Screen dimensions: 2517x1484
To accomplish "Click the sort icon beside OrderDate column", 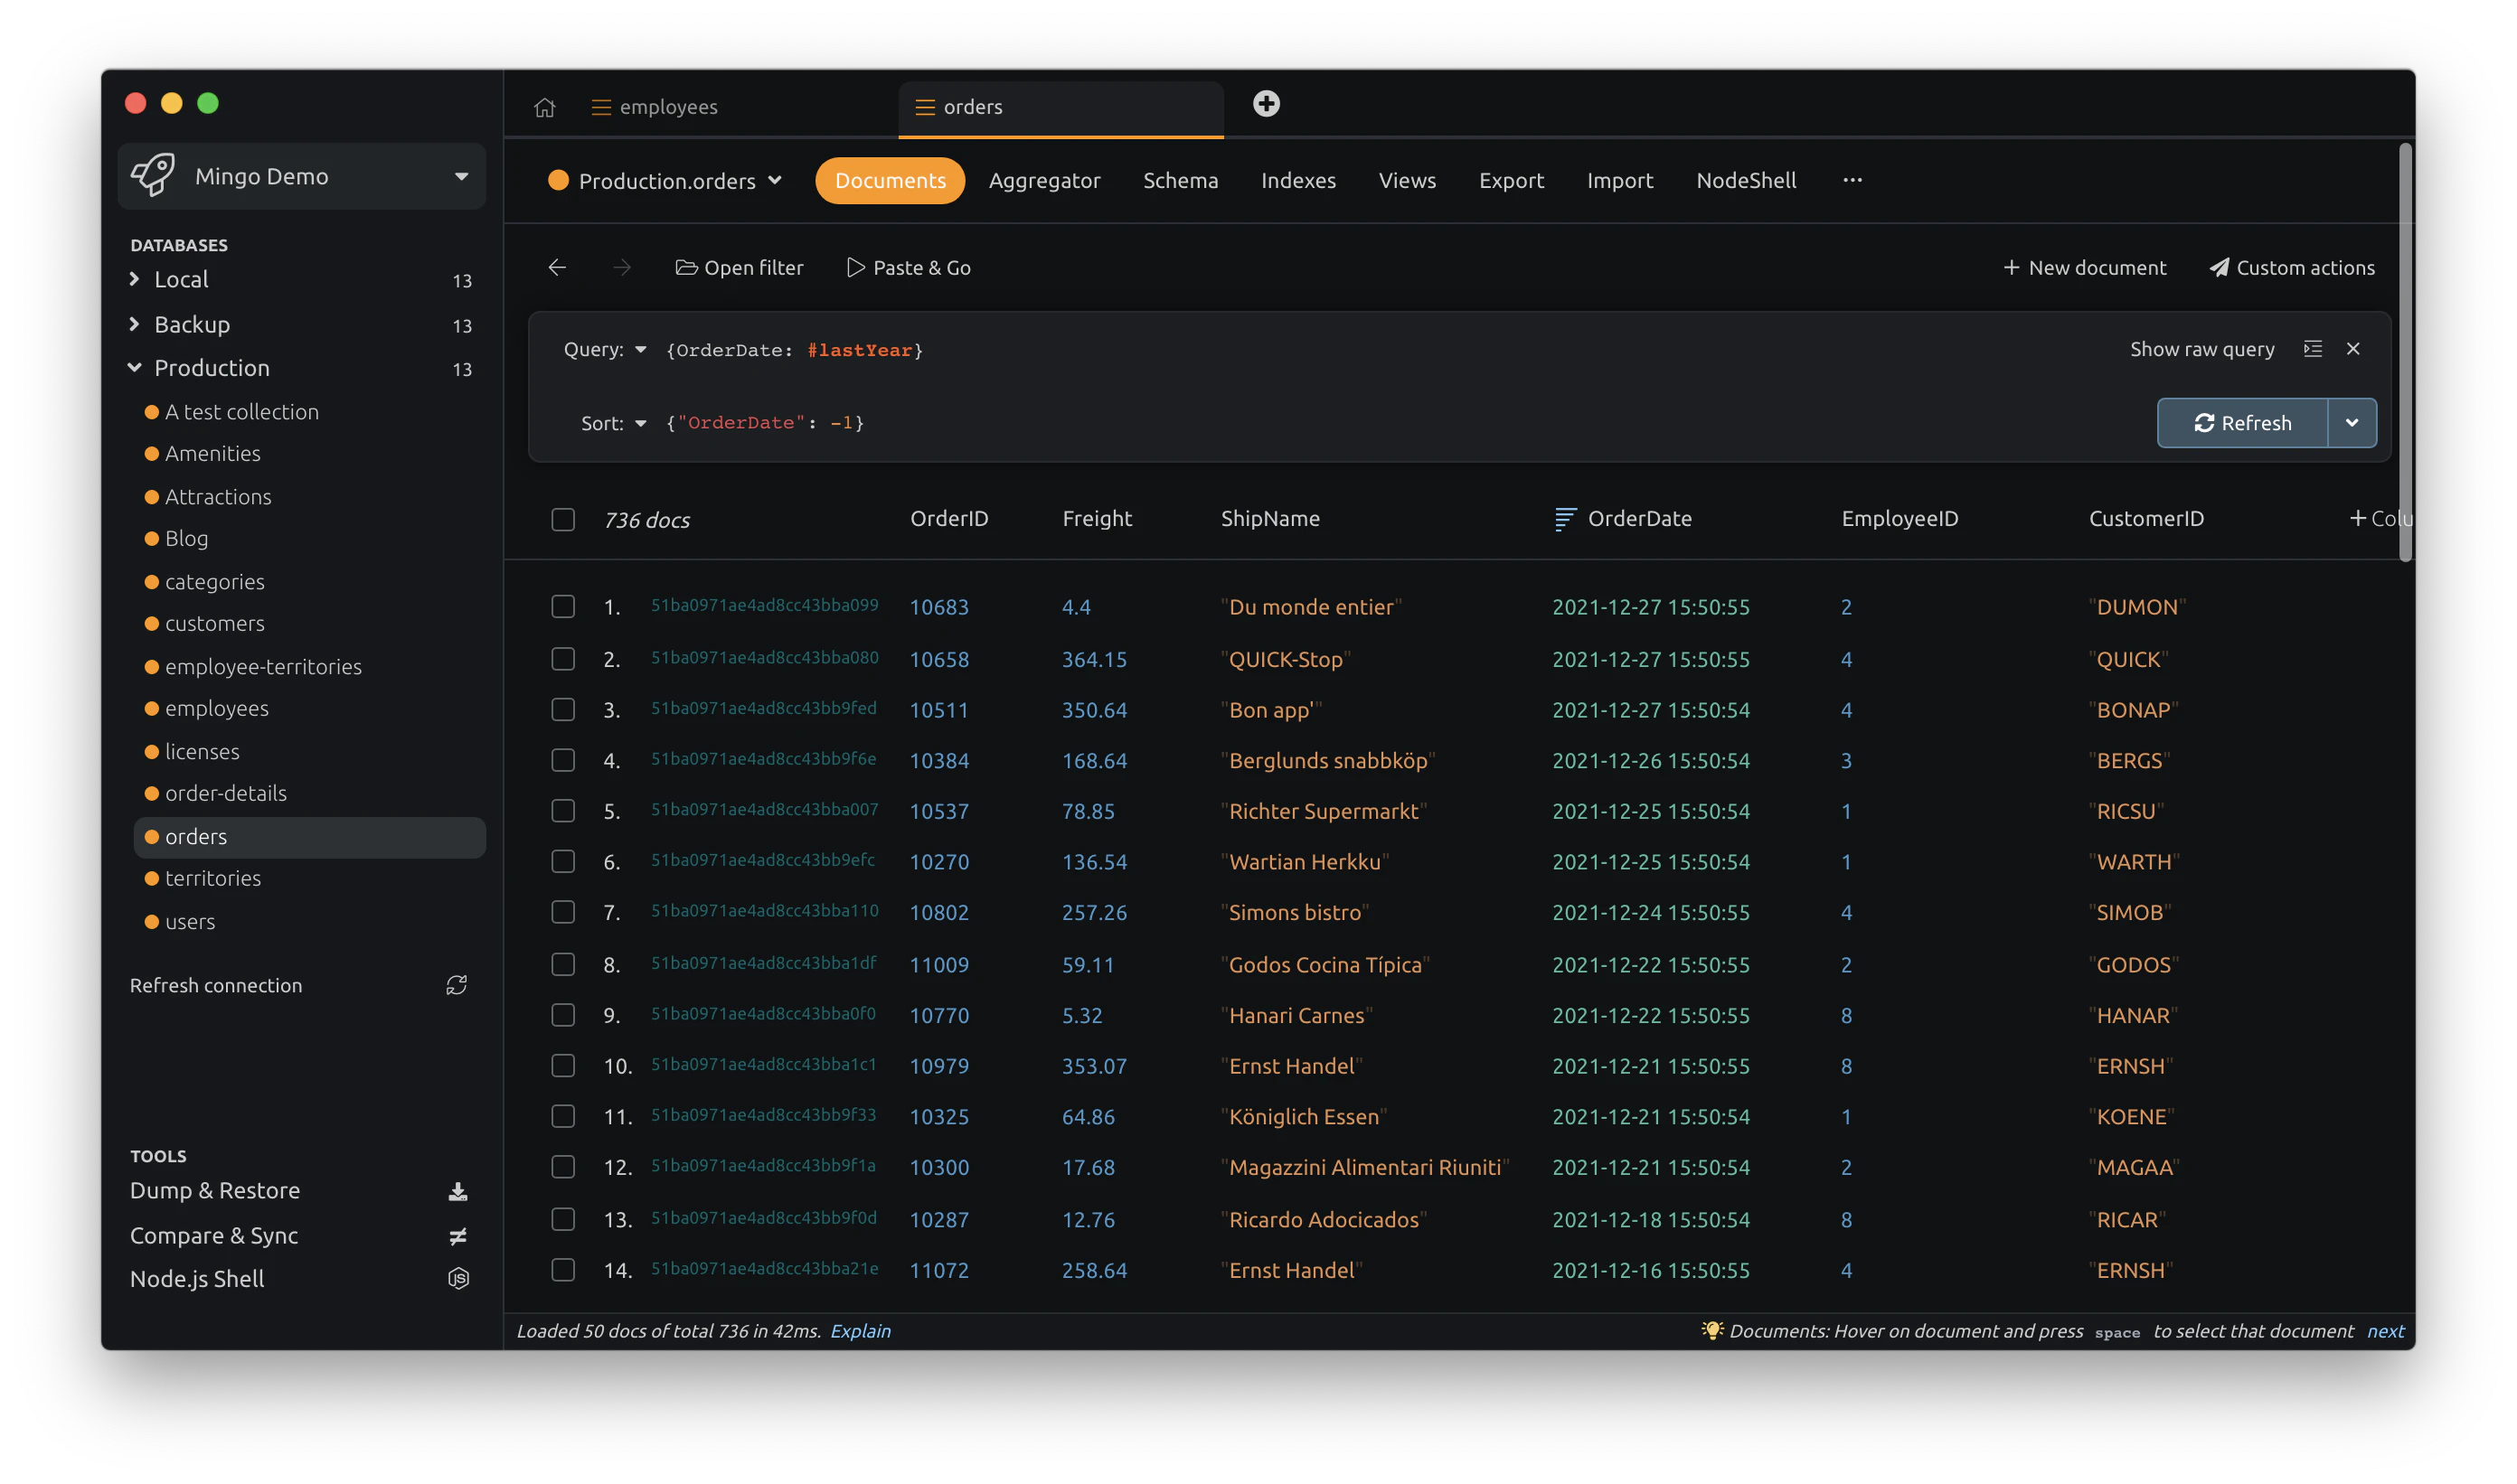I will [1562, 518].
